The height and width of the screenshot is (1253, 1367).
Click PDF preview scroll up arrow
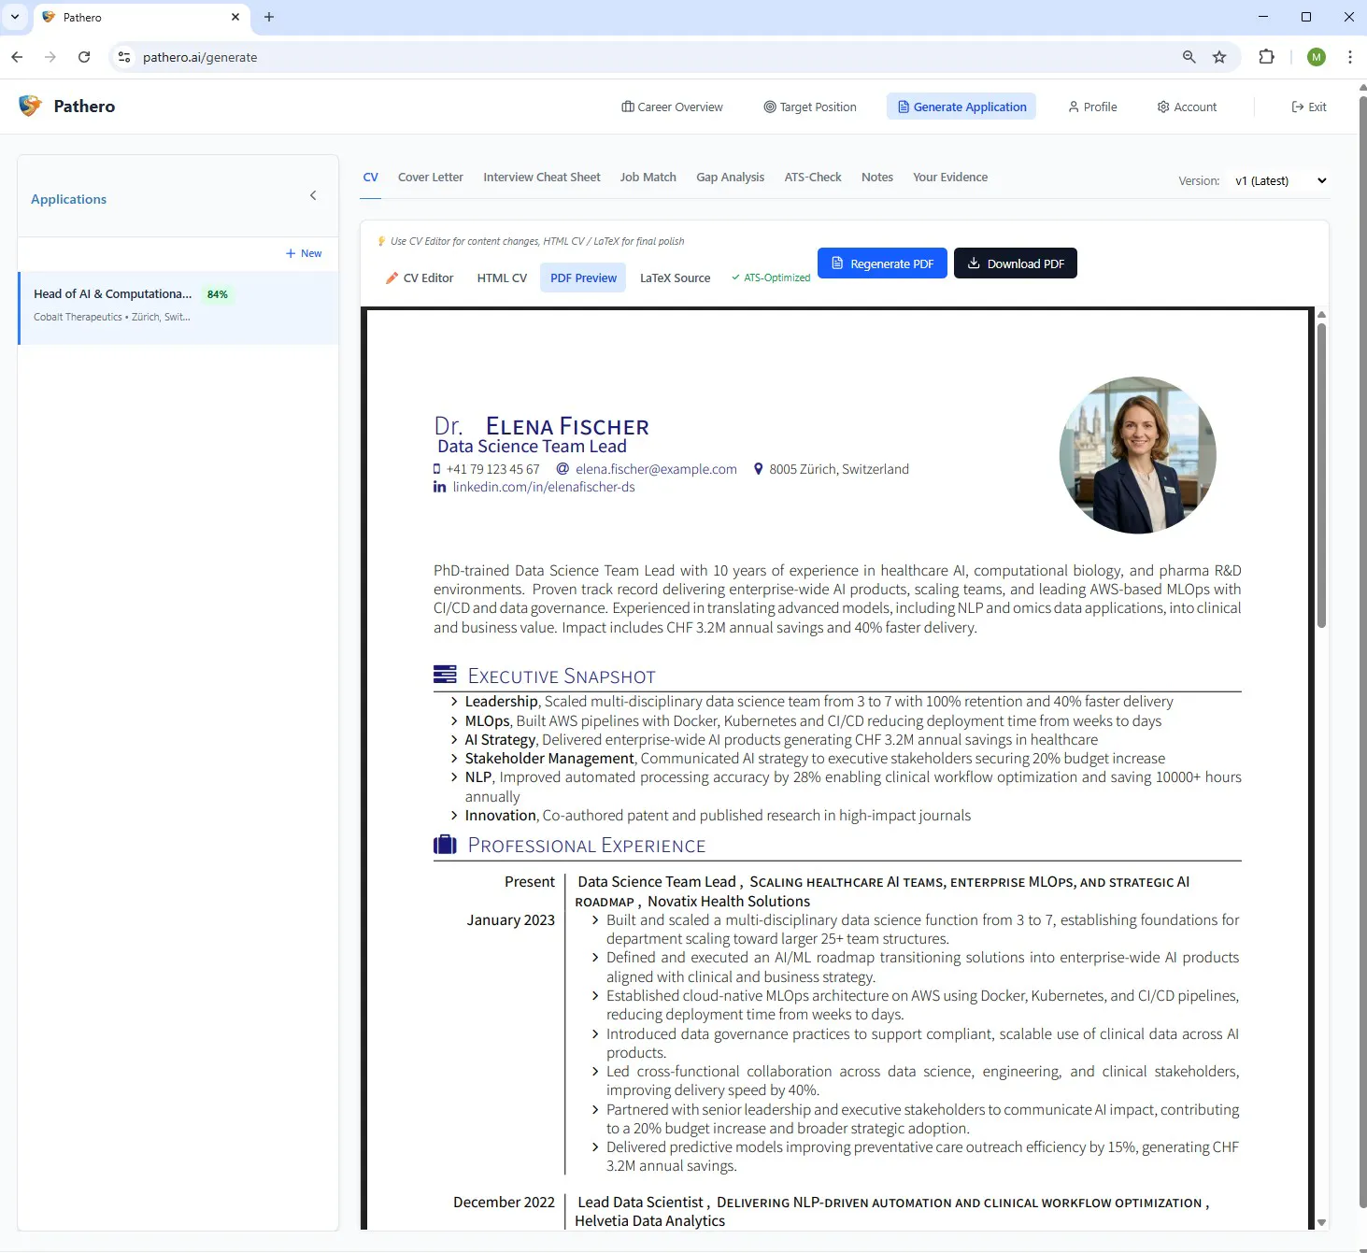1321,315
